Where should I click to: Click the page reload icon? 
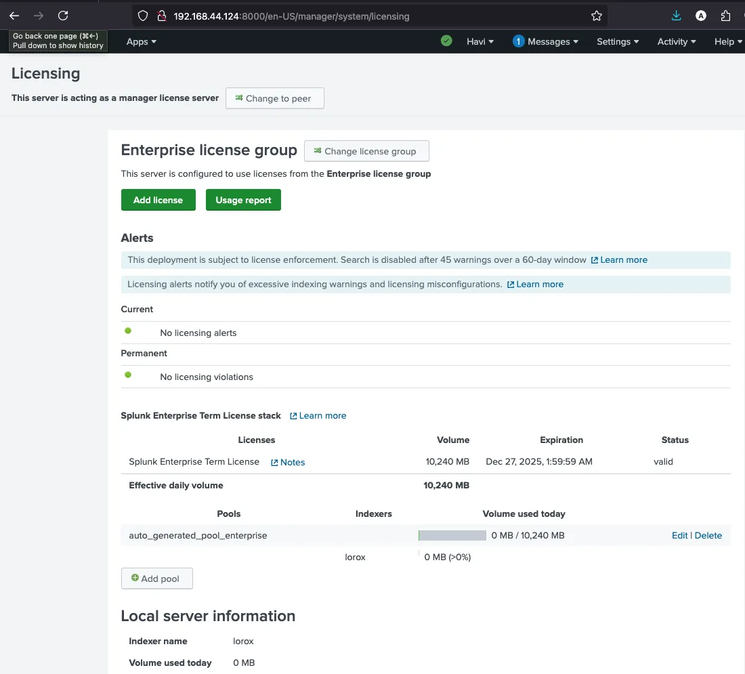tap(63, 15)
